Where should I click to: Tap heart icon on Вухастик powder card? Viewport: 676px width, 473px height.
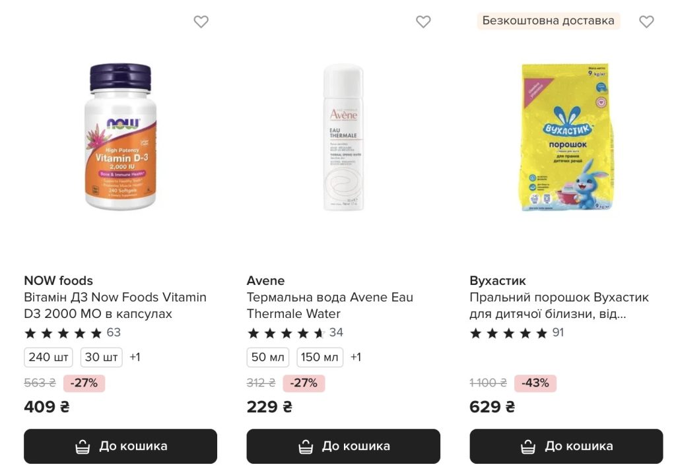coord(646,22)
